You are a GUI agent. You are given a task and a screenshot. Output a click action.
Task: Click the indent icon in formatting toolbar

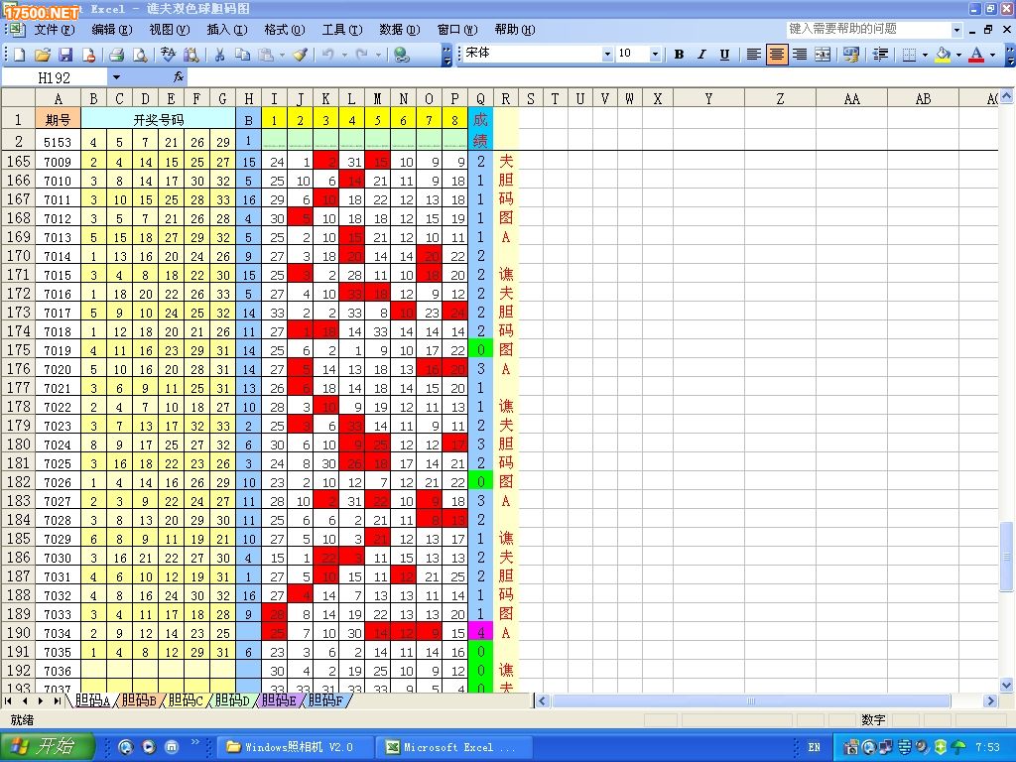click(880, 56)
